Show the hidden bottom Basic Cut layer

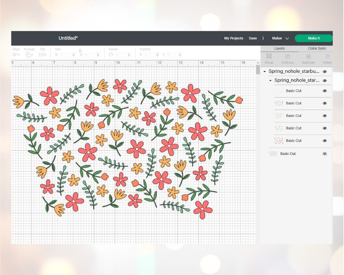[325, 154]
